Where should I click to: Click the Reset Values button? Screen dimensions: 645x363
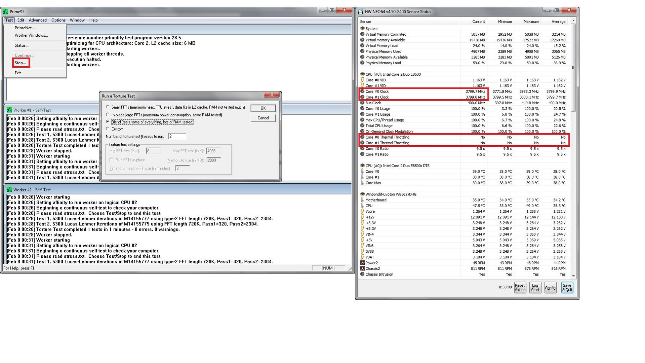coord(520,288)
